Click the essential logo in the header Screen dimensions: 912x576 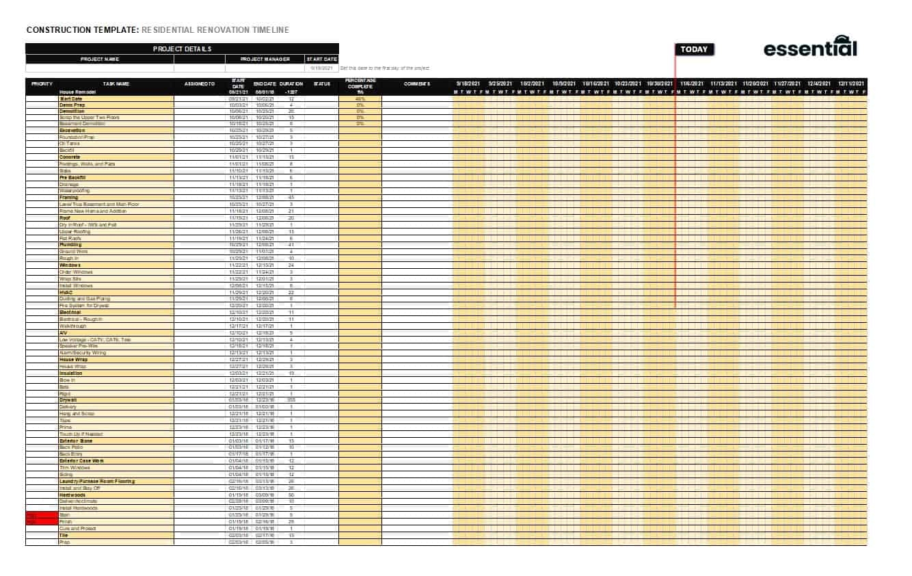tap(809, 48)
